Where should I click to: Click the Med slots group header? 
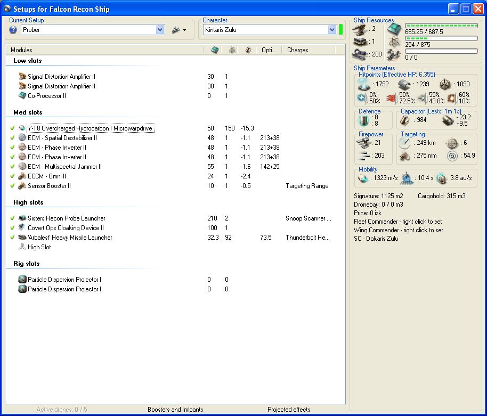28,112
